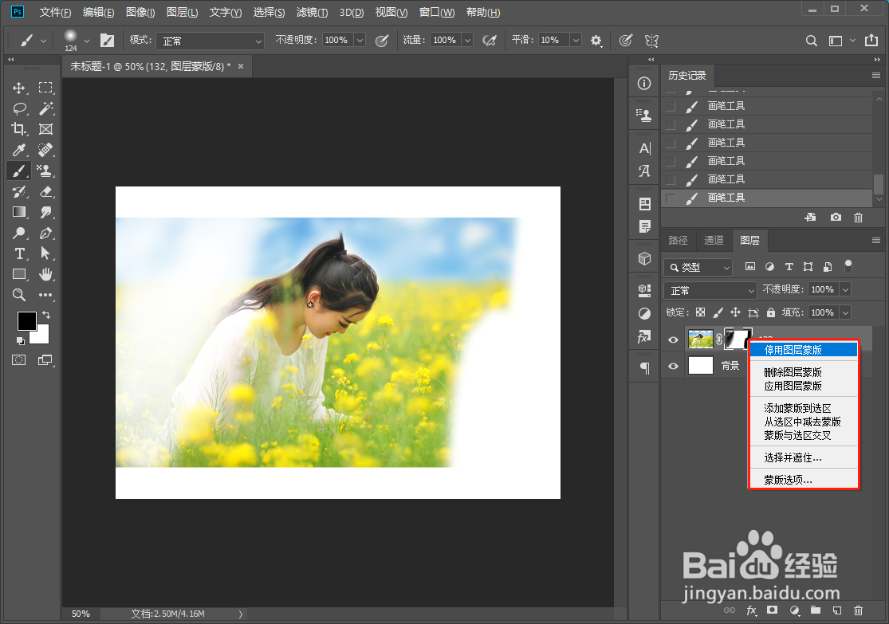Toggle lock position

pos(735,313)
